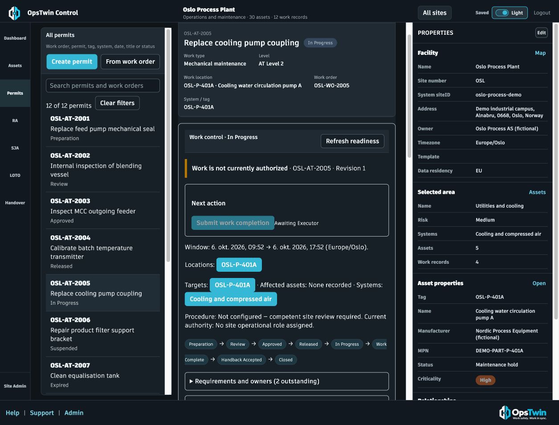Open Map link for Facility
Viewport: 559px width, 425px height.
click(540, 53)
